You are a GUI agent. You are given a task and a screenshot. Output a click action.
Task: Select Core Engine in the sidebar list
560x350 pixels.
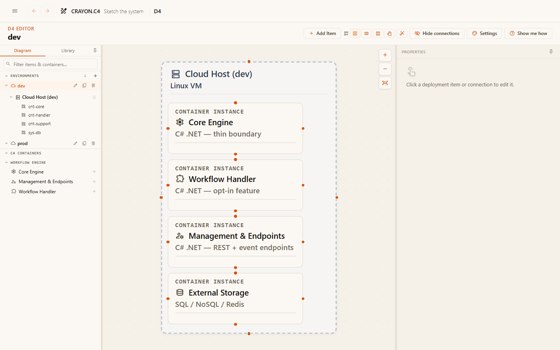pos(31,172)
